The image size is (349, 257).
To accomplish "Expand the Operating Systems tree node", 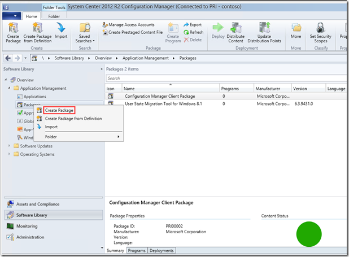I will [x=9, y=154].
